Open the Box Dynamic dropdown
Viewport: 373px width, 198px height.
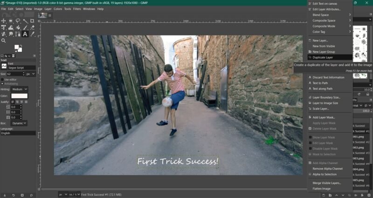tap(19, 123)
